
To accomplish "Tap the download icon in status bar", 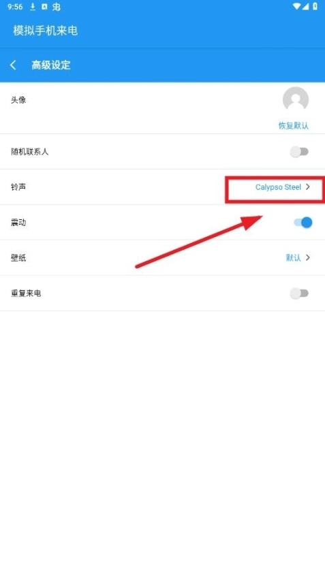I will [x=33, y=7].
